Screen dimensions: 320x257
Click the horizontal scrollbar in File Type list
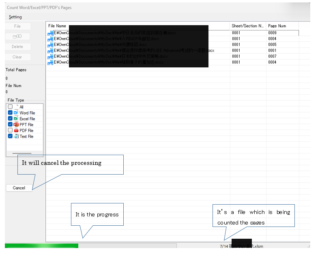point(22,153)
